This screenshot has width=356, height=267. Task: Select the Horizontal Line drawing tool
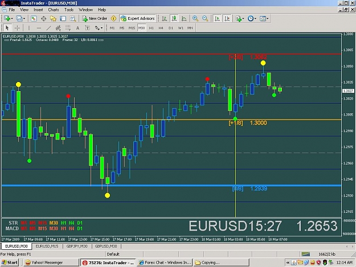[x=39, y=28]
